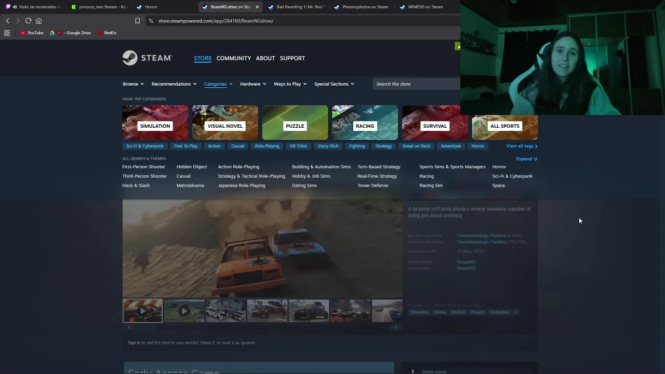Open the RACING category card
The width and height of the screenshot is (665, 374).
[365, 123]
